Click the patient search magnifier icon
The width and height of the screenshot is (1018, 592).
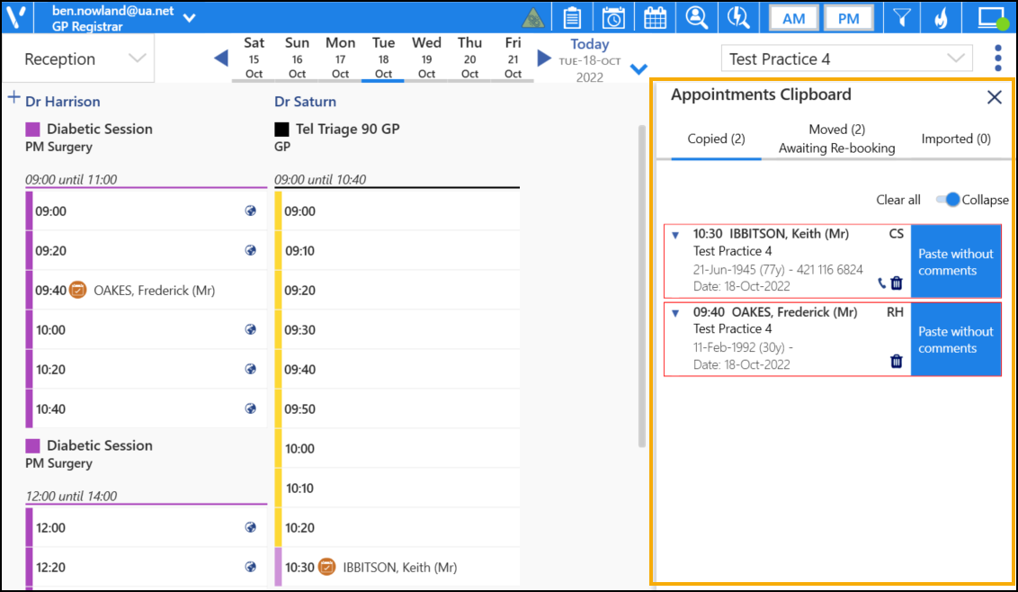(697, 18)
